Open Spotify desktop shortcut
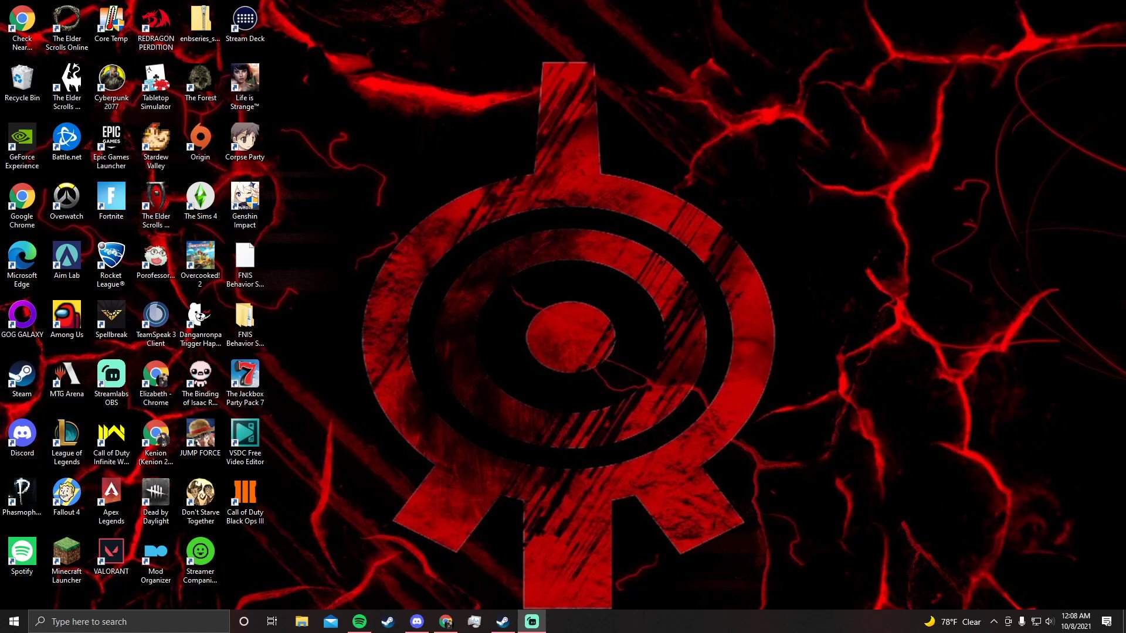 [22, 557]
